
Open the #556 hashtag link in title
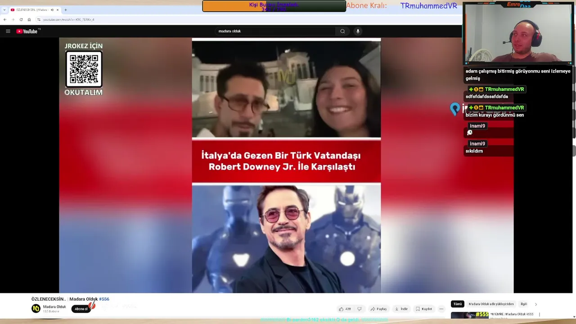pyautogui.click(x=104, y=299)
